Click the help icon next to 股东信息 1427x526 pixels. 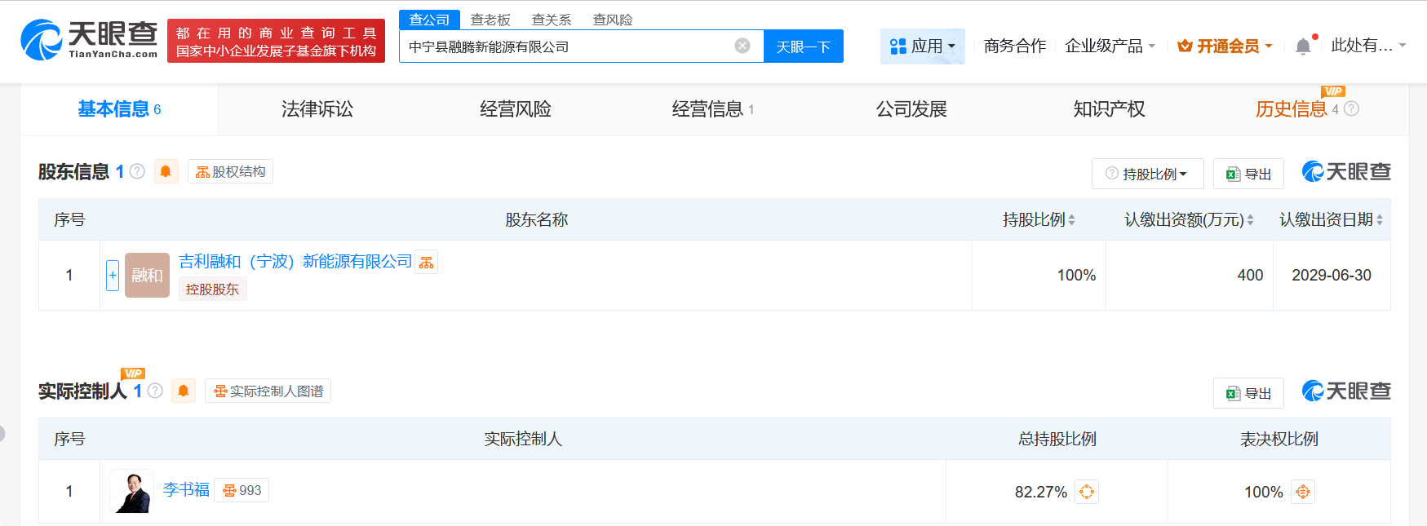click(x=137, y=171)
